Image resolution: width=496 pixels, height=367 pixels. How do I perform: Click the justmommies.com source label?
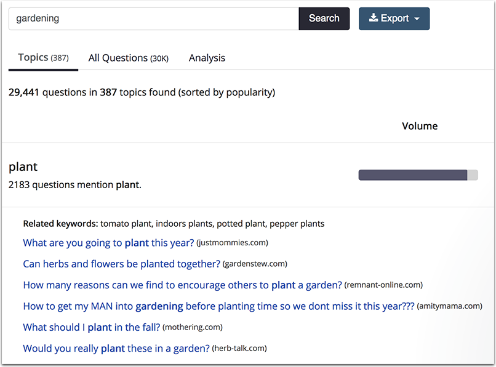(x=232, y=243)
